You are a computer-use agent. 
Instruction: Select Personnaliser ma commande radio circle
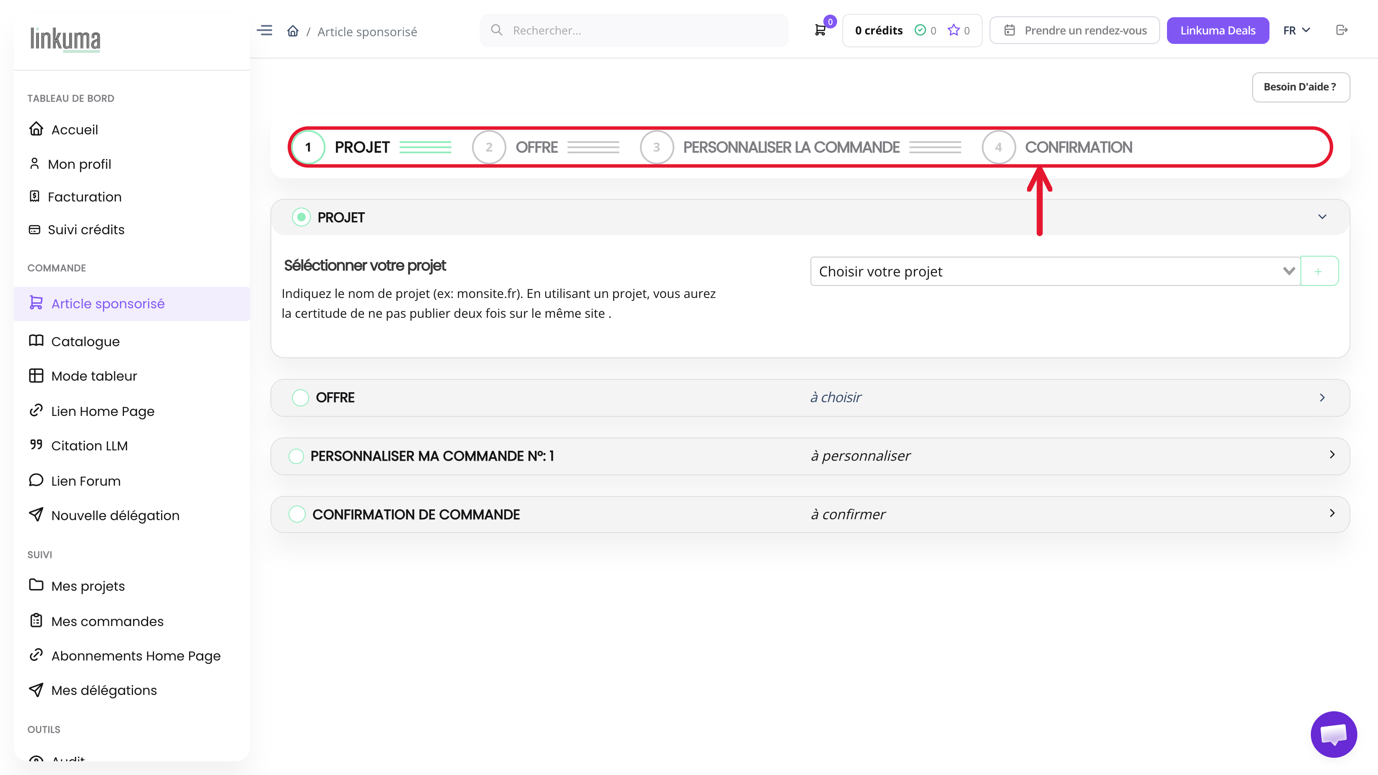pos(296,456)
